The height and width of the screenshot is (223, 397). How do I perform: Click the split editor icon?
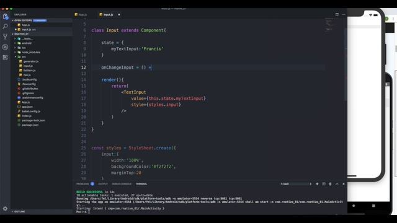click(337, 15)
